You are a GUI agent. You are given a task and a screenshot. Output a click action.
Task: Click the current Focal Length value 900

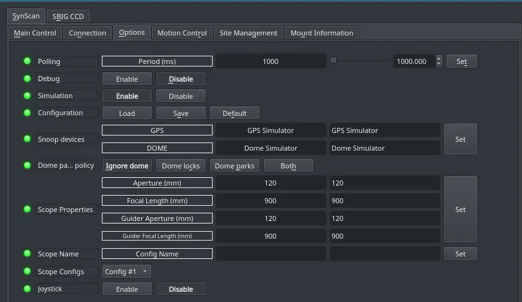(x=271, y=201)
